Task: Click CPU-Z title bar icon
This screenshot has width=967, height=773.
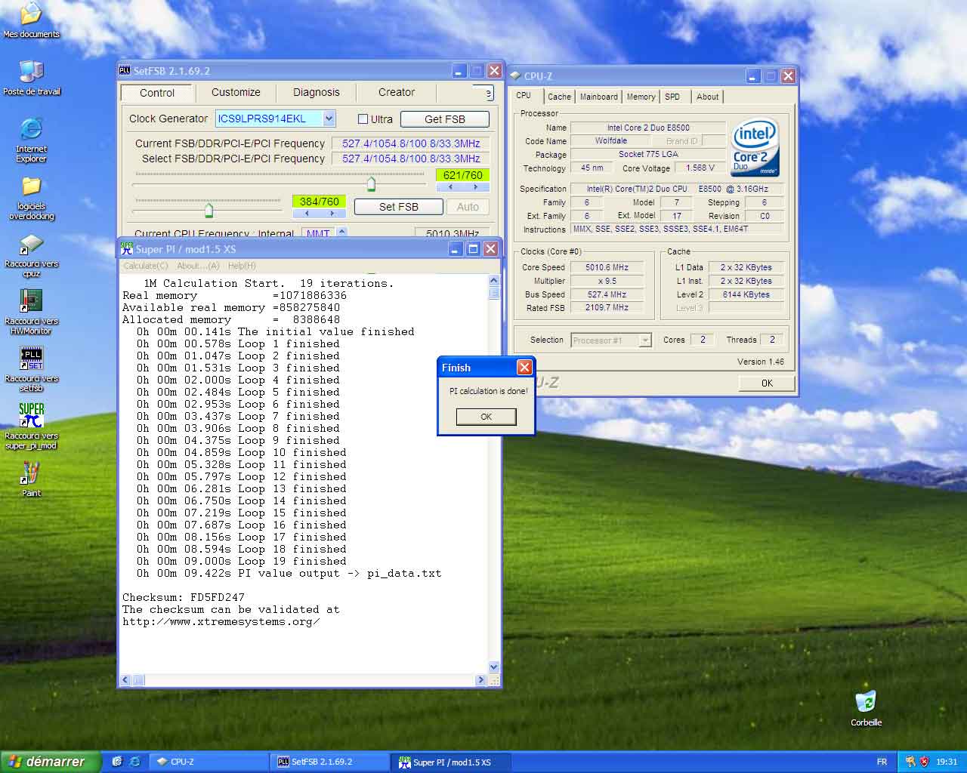Action: point(515,75)
